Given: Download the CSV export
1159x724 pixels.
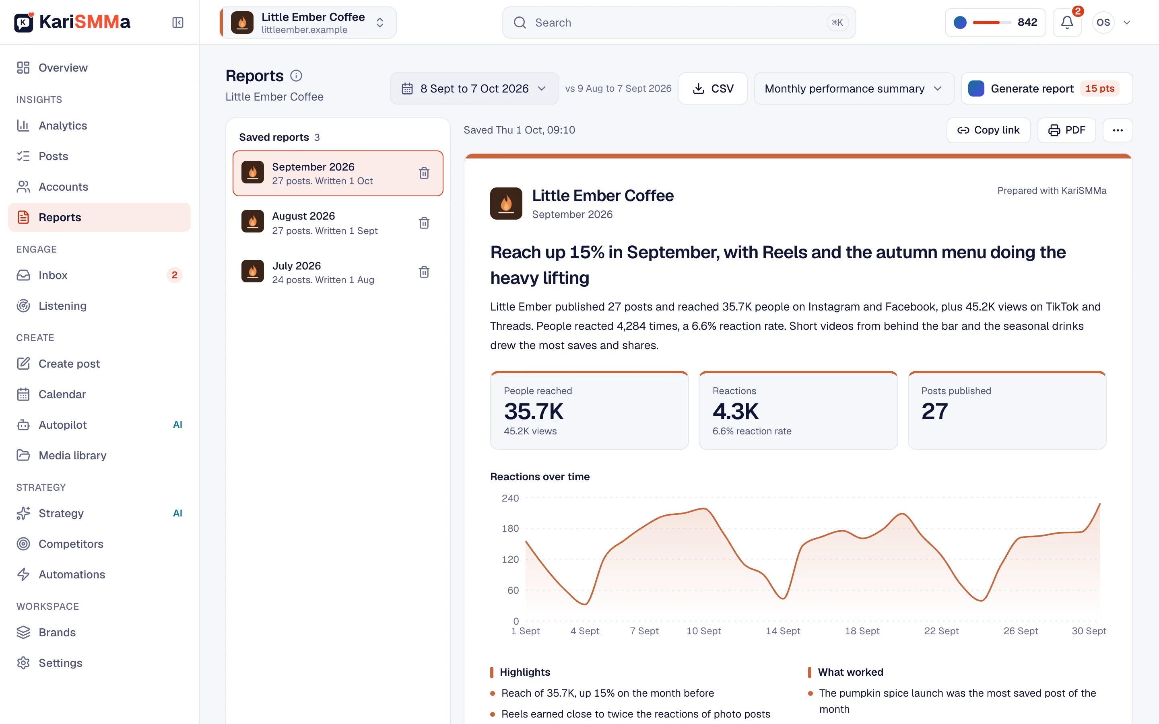Looking at the screenshot, I should (713, 88).
